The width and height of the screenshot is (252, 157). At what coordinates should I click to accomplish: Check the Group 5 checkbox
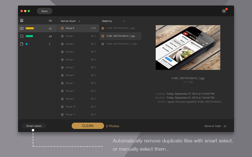coord(62,67)
